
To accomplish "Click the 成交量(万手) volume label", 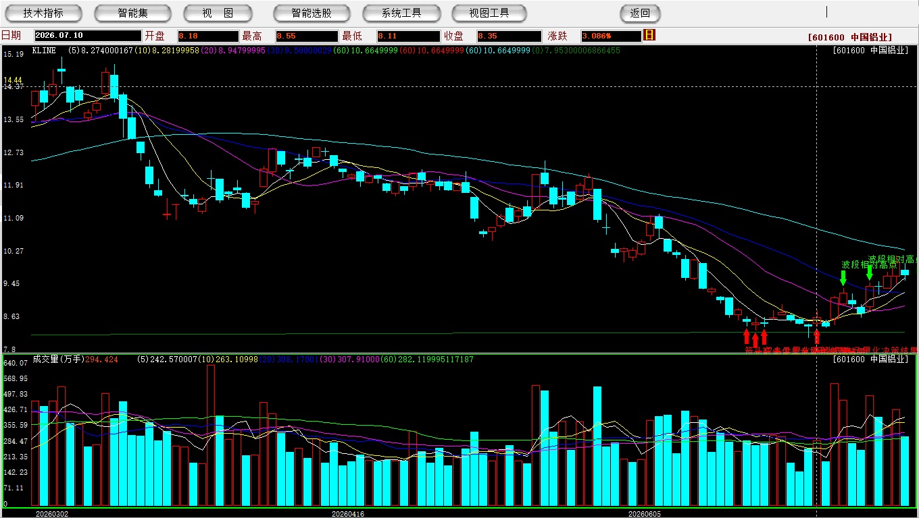I will click(x=58, y=359).
